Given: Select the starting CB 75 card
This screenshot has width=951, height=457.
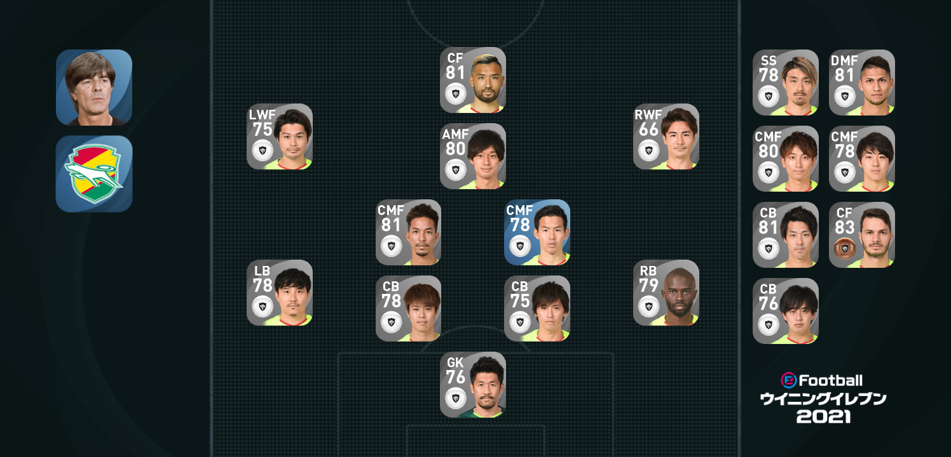Looking at the screenshot, I should [x=537, y=308].
